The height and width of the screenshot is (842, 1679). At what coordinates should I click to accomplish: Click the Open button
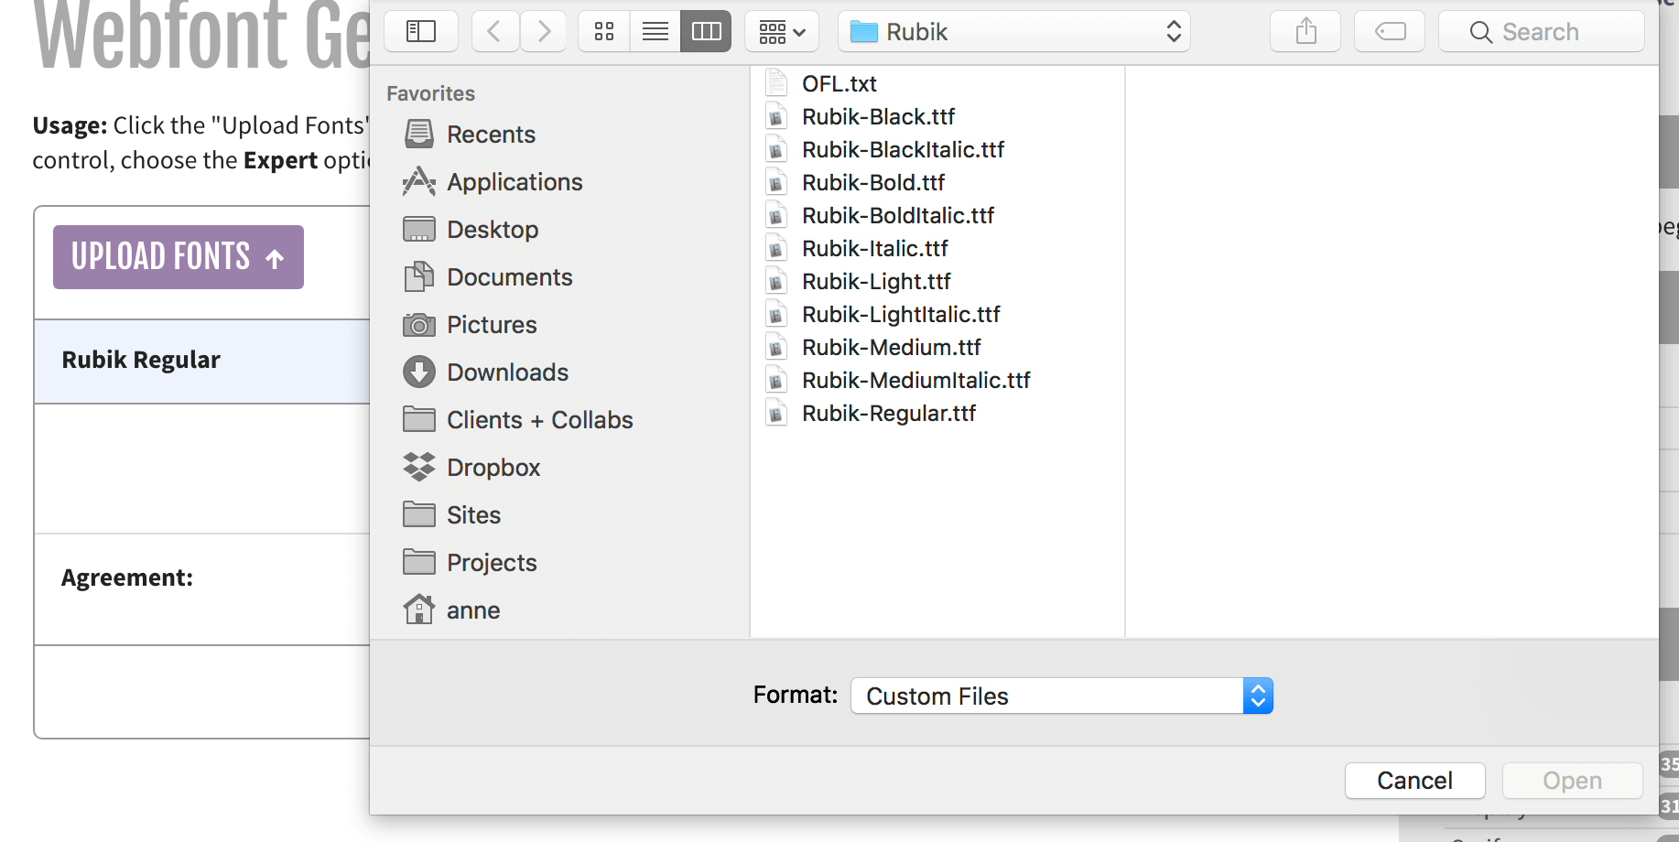[1572, 781]
